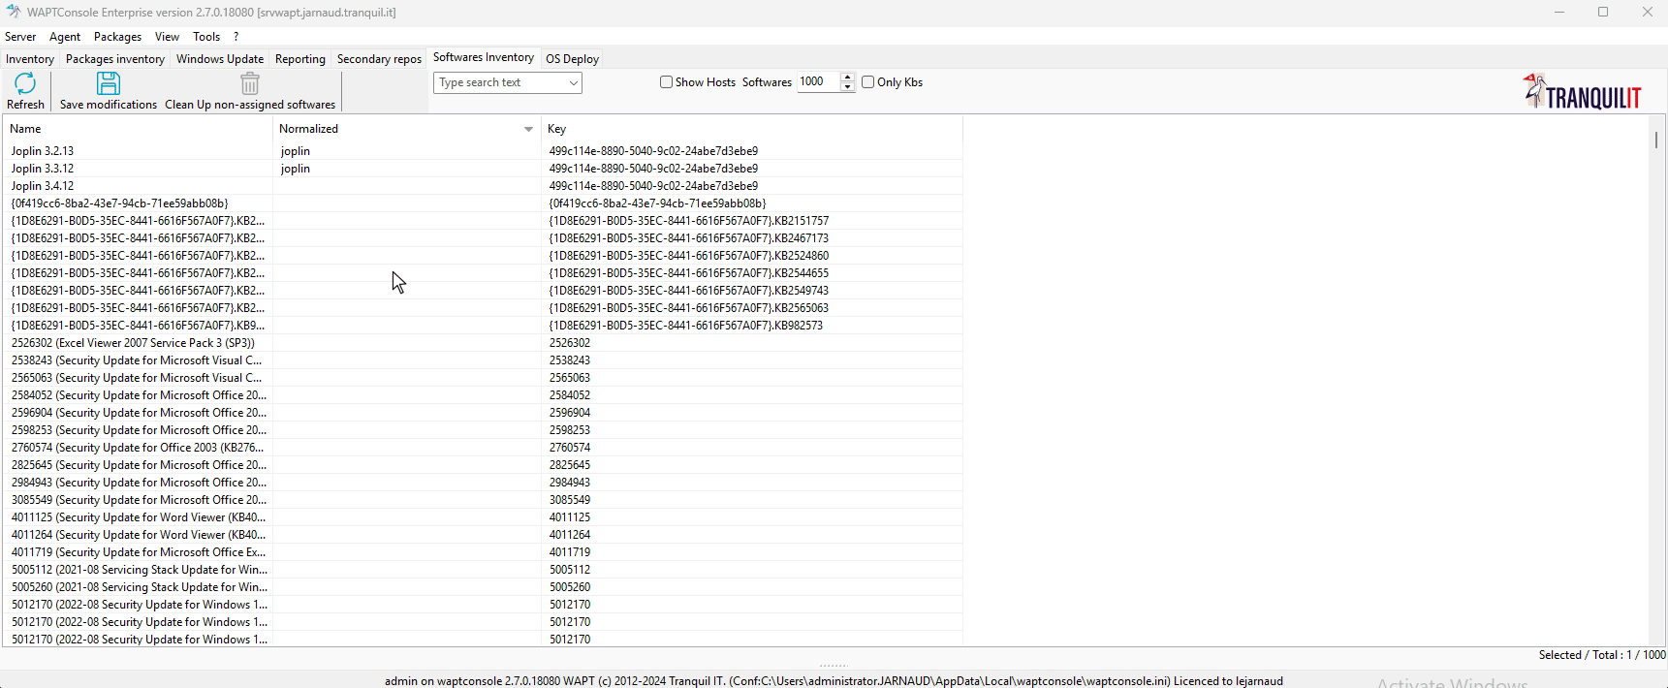
Task: Select the 5005112 Servicing Stack Update row
Action: (x=483, y=570)
